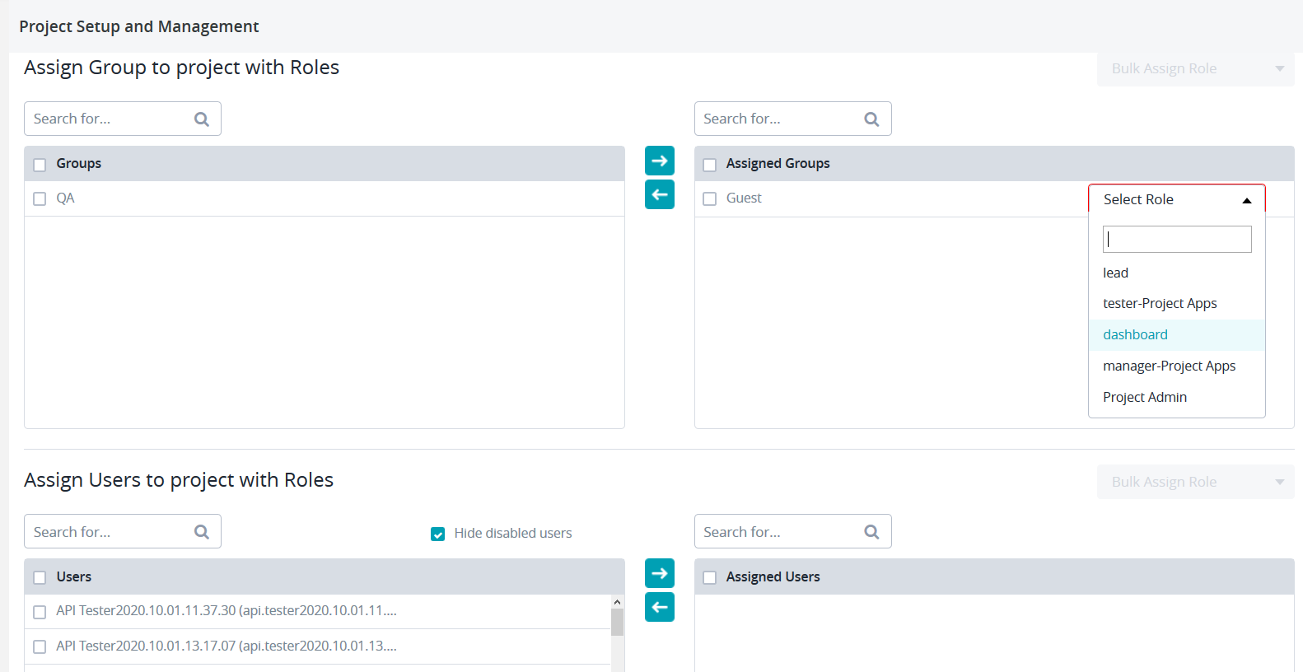Click the search icon in the Assigned Users search box
1303x672 pixels.
pyautogui.click(x=871, y=532)
